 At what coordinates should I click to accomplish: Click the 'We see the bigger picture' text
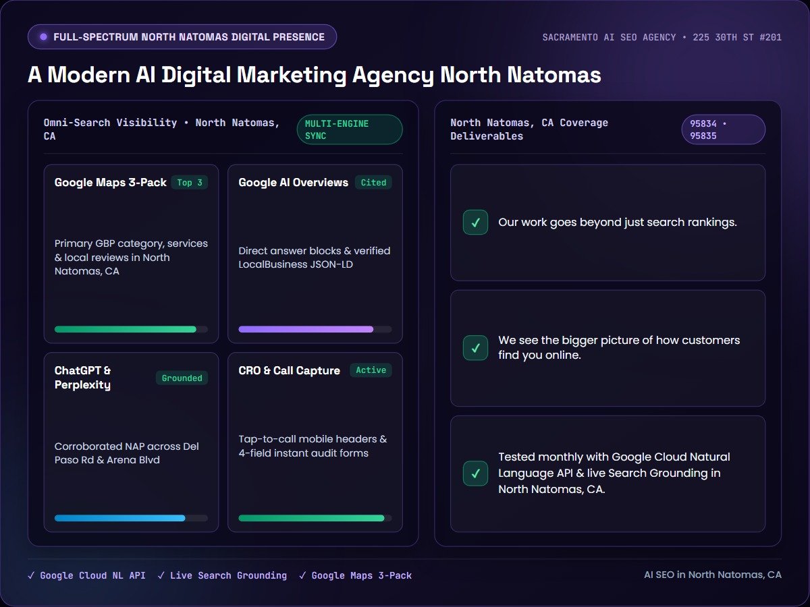(620, 347)
